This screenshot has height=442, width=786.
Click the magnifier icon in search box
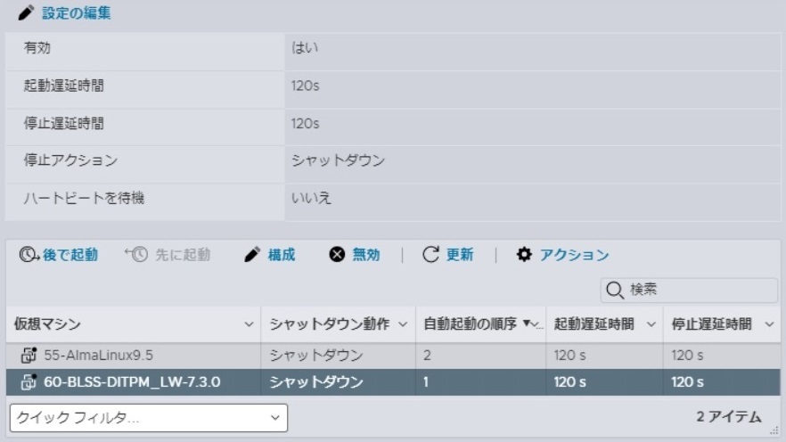tap(615, 291)
